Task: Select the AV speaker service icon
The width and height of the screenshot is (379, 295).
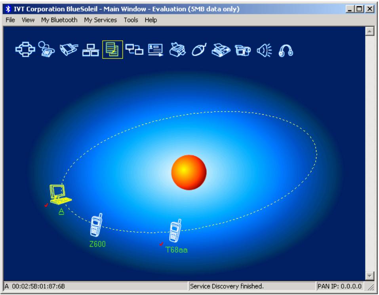Action: [x=264, y=50]
